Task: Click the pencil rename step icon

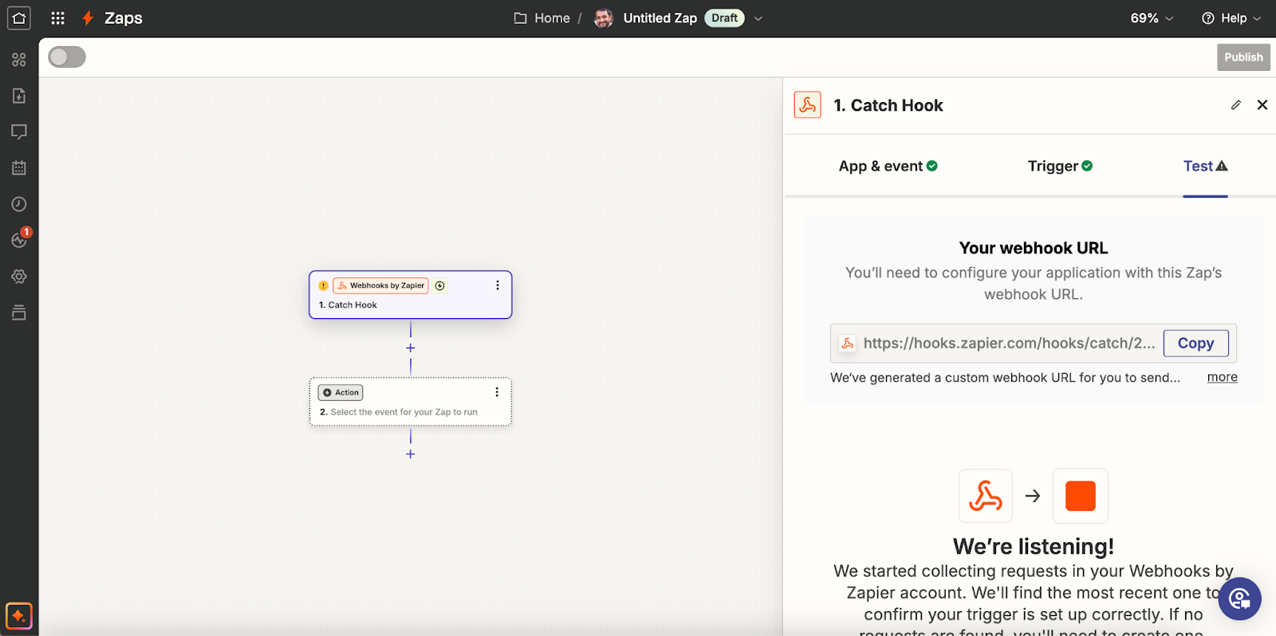Action: point(1236,105)
